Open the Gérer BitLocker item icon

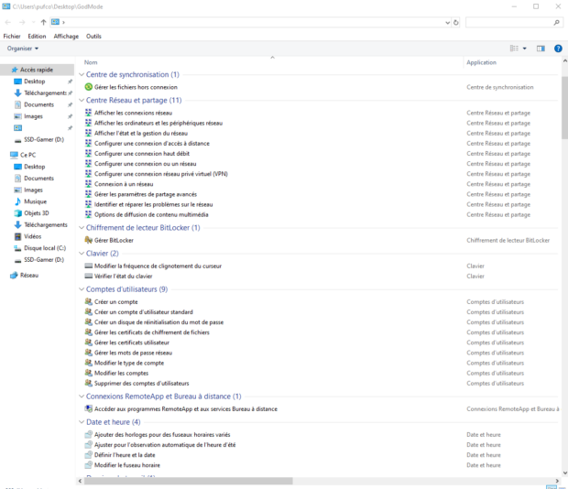pyautogui.click(x=89, y=240)
